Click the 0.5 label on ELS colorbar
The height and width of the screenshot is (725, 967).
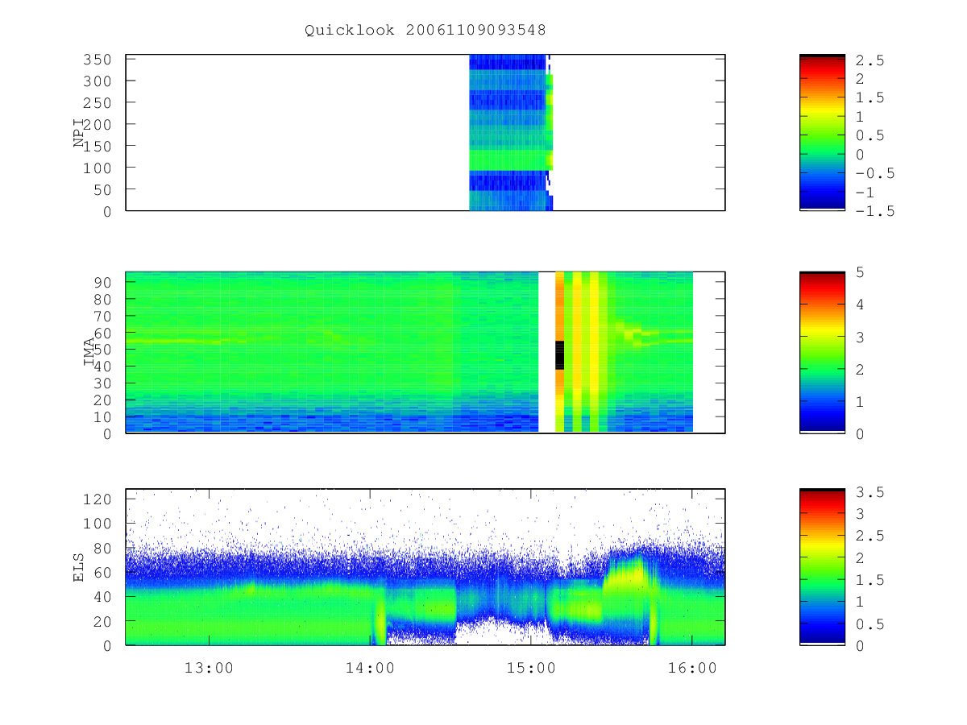tap(872, 624)
